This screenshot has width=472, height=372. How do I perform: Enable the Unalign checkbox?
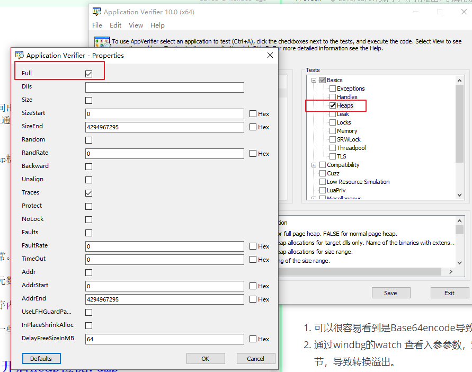(89, 180)
